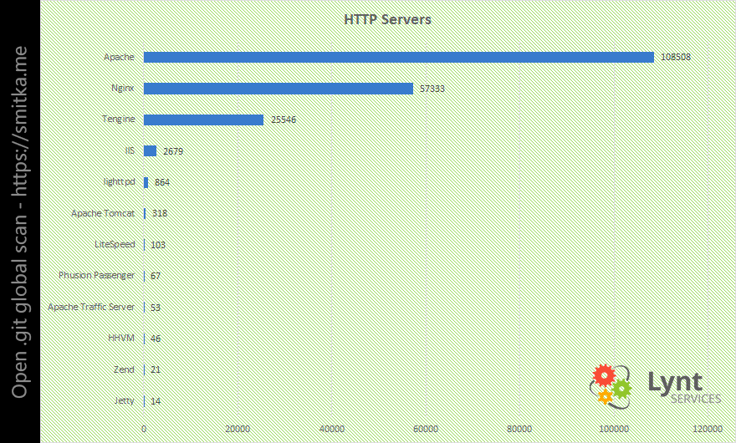The height and width of the screenshot is (443, 736).
Task: Click the 20000 x-axis tick label
Action: point(238,429)
